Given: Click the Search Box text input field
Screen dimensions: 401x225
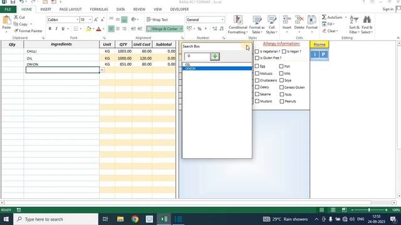Looking at the screenshot, I should coord(197,56).
